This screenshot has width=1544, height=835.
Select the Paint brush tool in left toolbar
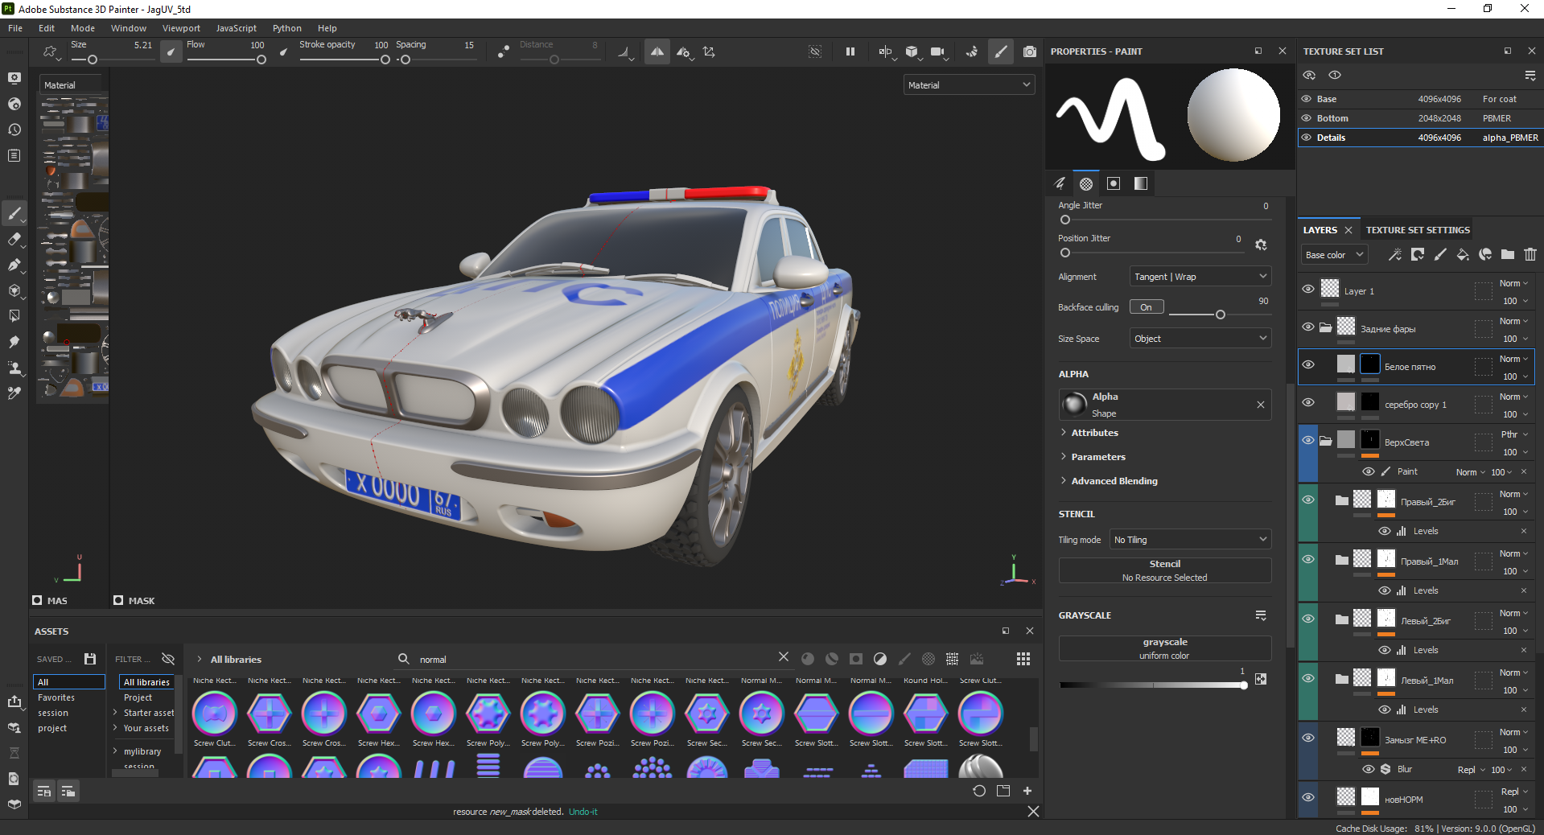14,213
